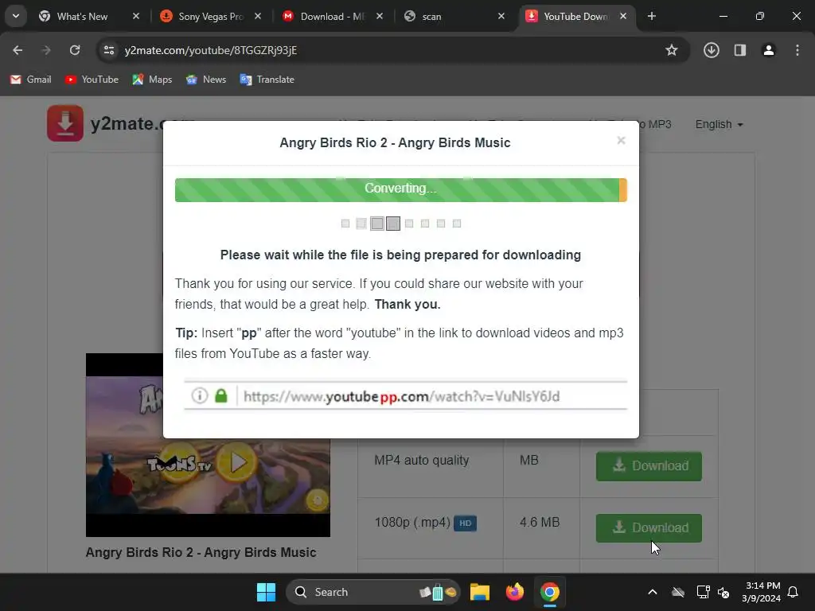The height and width of the screenshot is (611, 815).
Task: Click the Chrome taskbar icon
Action: [x=549, y=592]
